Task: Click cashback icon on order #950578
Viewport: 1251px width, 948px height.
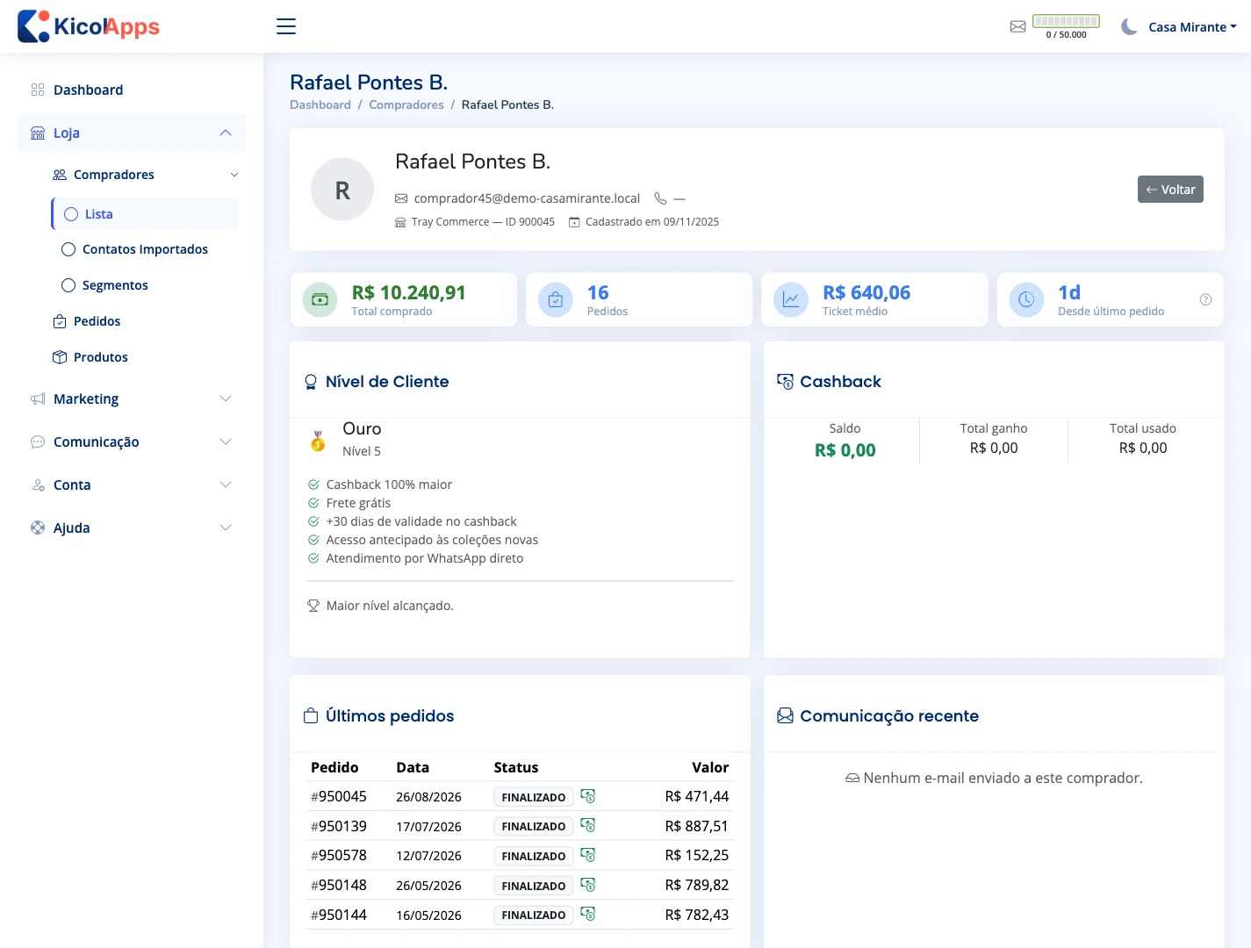Action: tap(588, 855)
